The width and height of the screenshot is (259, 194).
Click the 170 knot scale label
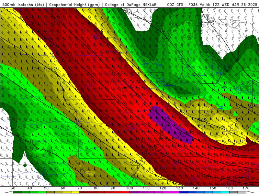pos(246,188)
